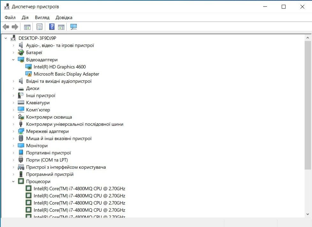
Task: Click the Процесори category icon
Action: tap(21, 181)
